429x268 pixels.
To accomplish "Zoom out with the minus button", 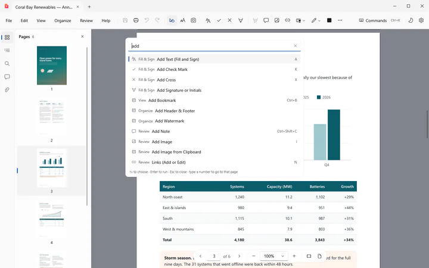I will (x=254, y=256).
